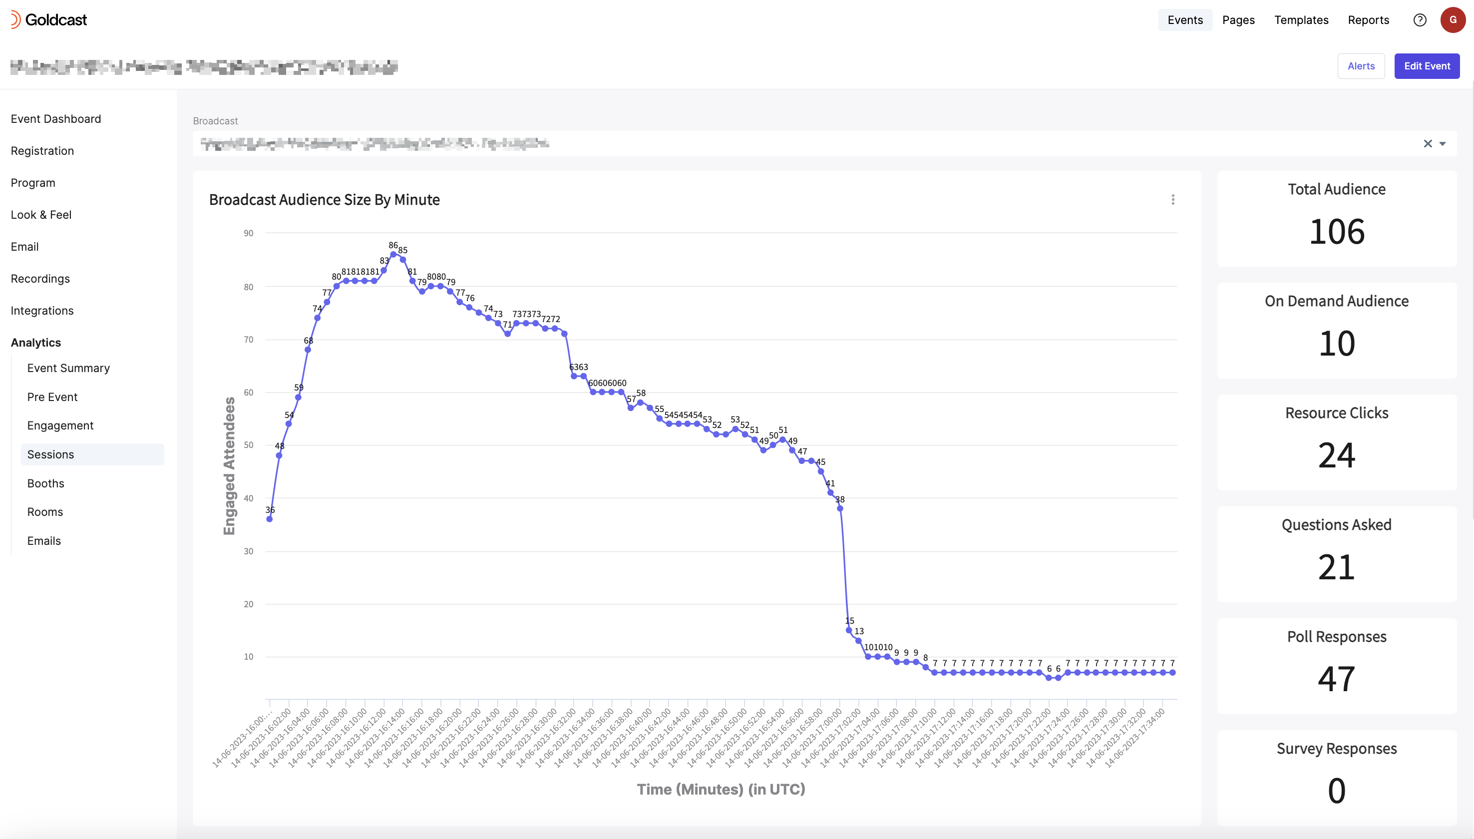This screenshot has height=839, width=1474.
Task: Click the Goldcast logo
Action: pos(49,20)
